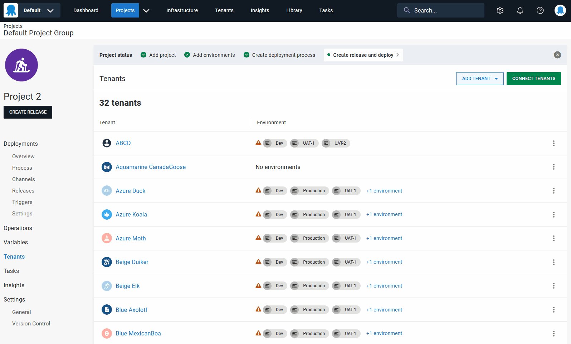Image resolution: width=571 pixels, height=344 pixels.
Task: Click the Project 2 purple logo
Action: 21,65
